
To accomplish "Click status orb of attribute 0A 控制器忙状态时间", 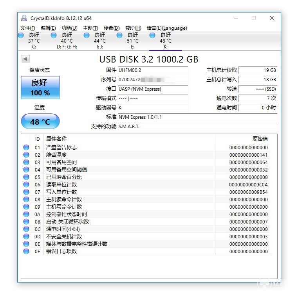I will click(x=26, y=214).
